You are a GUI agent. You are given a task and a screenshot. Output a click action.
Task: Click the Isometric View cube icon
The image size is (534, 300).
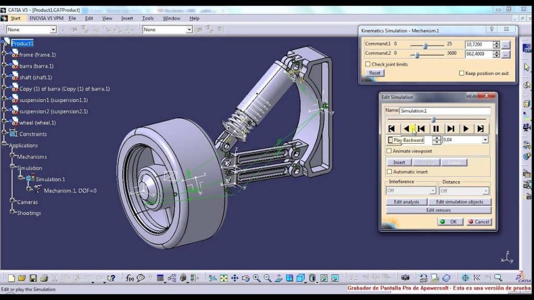(300, 278)
